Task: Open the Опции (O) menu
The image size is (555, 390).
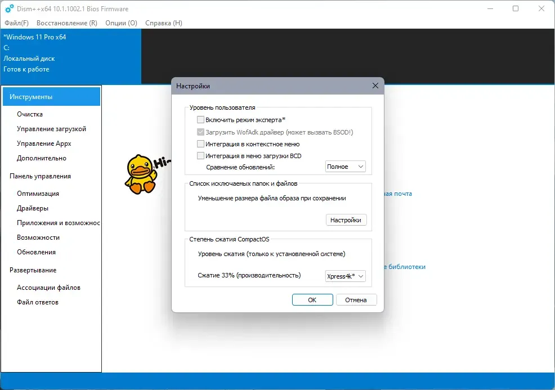Action: (121, 23)
